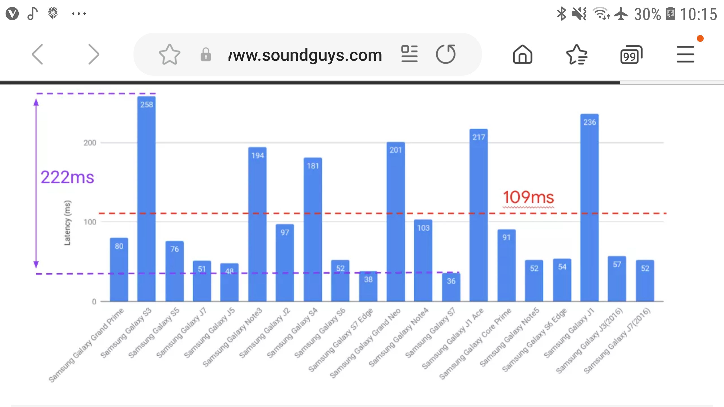Tap the music note notification icon
This screenshot has height=407, width=724.
[x=33, y=14]
